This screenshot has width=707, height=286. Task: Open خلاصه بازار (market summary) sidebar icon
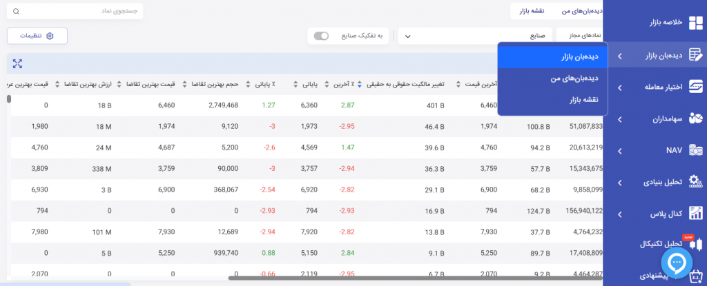pyautogui.click(x=695, y=23)
